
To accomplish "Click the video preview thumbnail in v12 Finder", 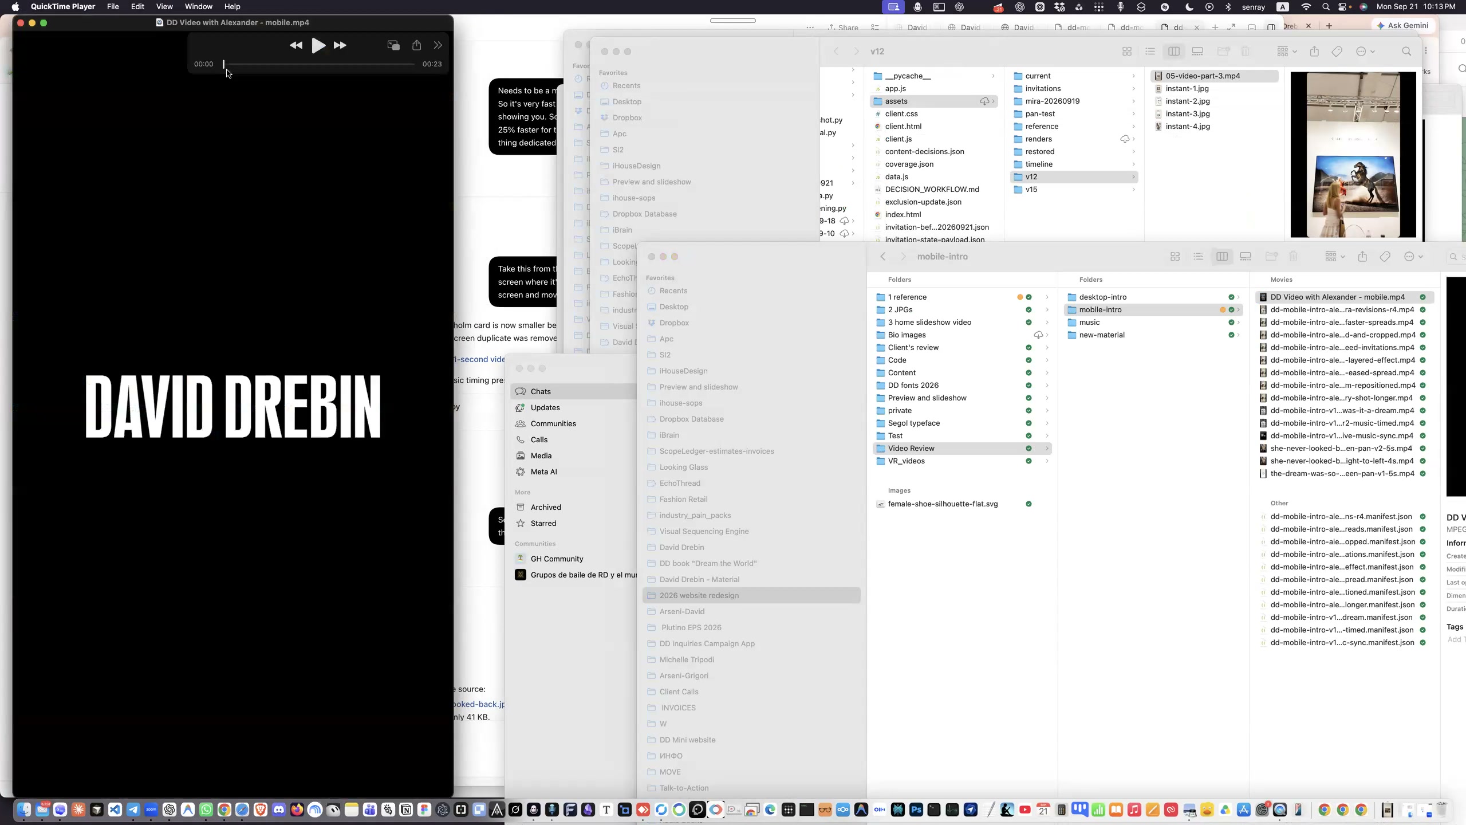I will click(x=1353, y=155).
